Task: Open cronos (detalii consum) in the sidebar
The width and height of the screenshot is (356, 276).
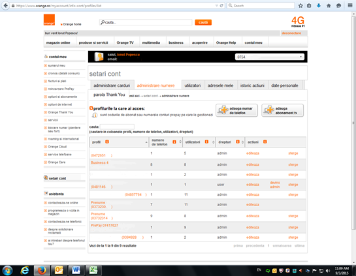Action: [x=64, y=73]
